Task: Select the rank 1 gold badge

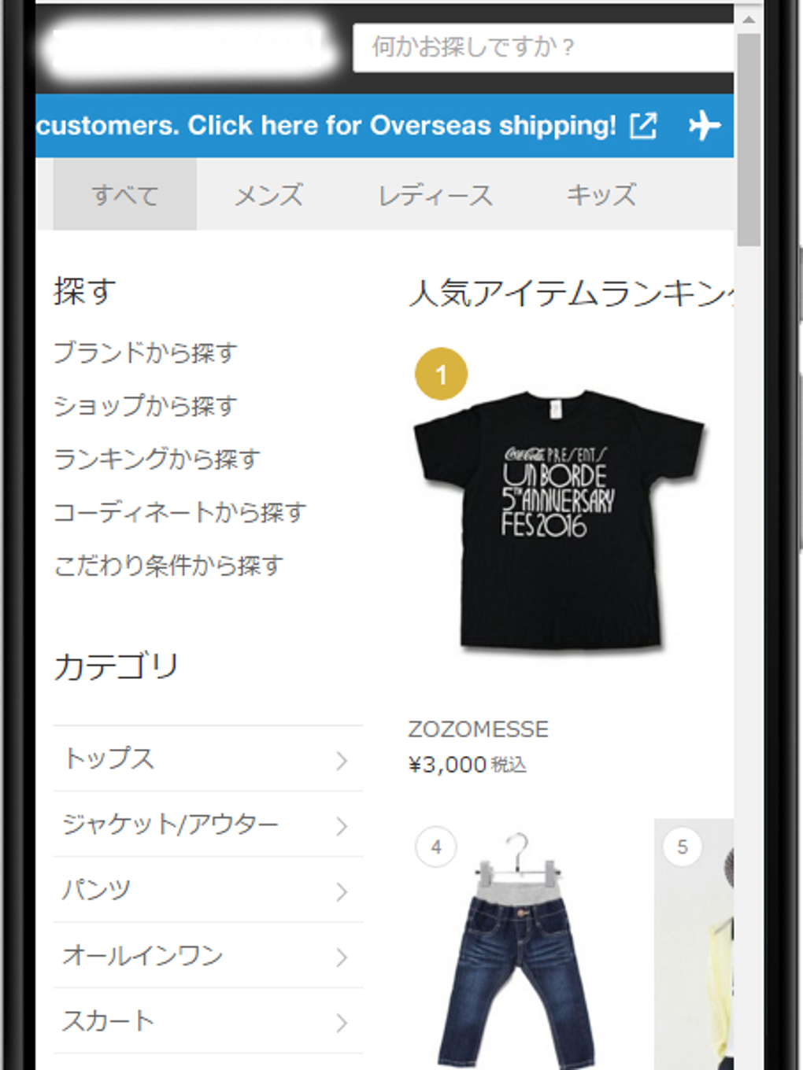Action: click(441, 374)
